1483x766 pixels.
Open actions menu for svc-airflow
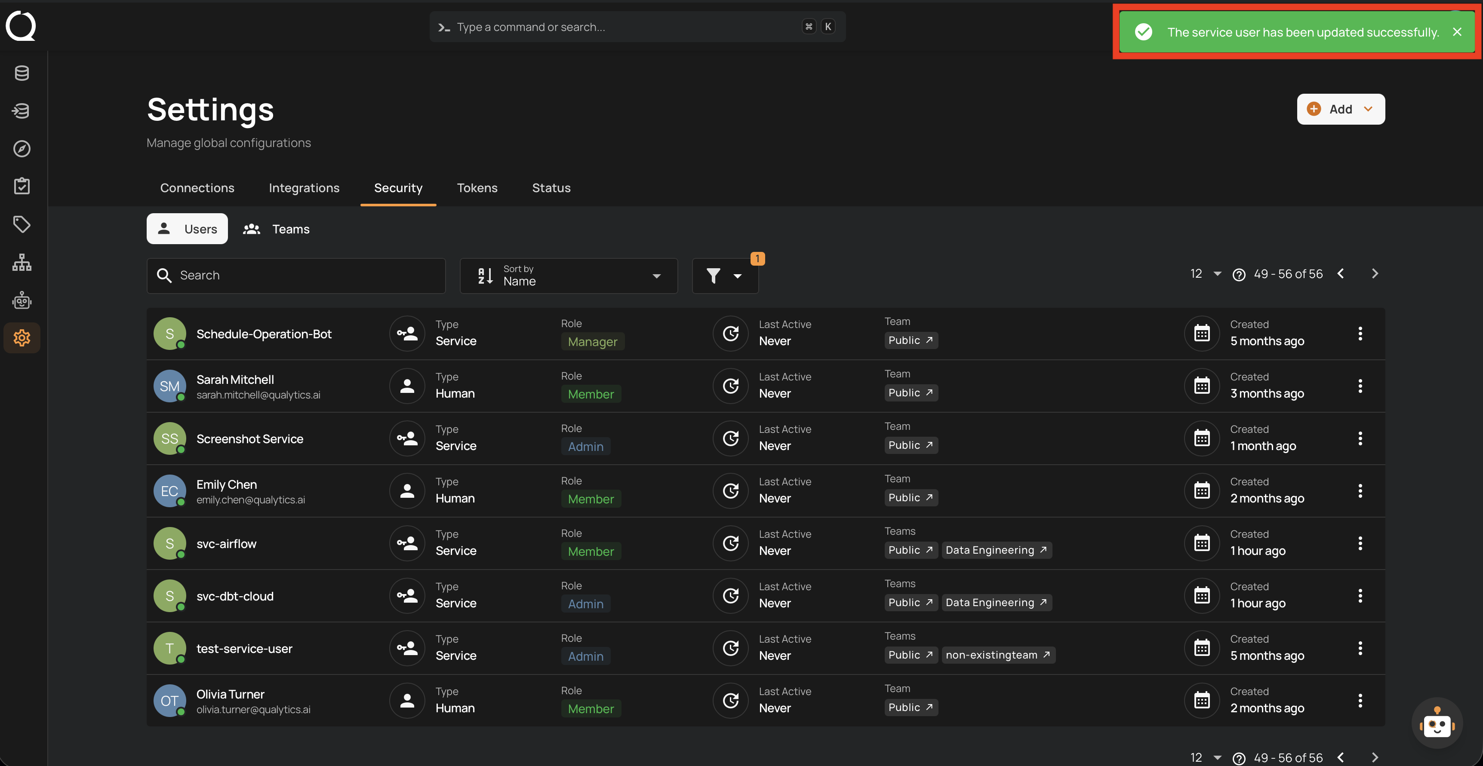pyautogui.click(x=1360, y=543)
